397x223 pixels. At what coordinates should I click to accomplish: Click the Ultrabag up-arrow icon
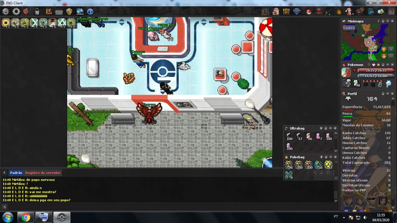[321, 128]
